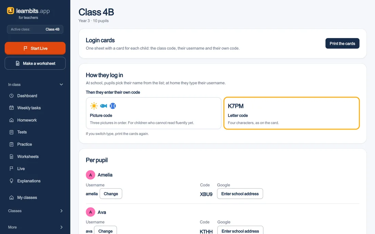Collapse the In class section chevron

(x=61, y=84)
